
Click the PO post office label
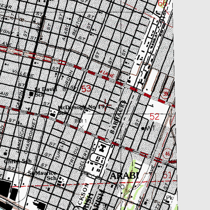(121, 187)
